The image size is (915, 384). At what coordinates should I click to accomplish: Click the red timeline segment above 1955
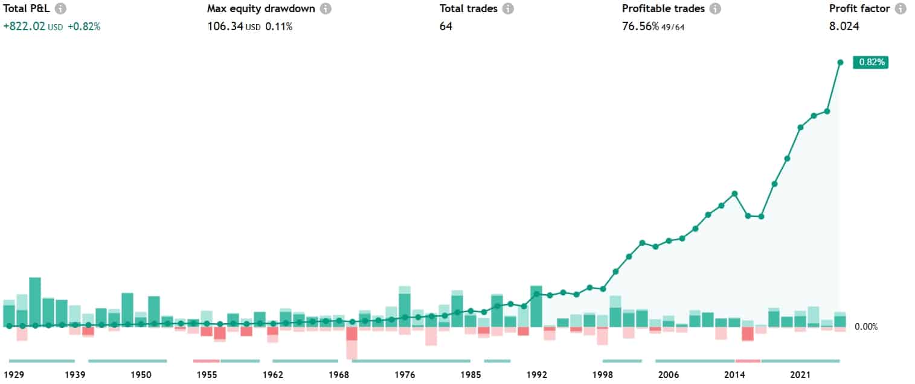(206, 361)
